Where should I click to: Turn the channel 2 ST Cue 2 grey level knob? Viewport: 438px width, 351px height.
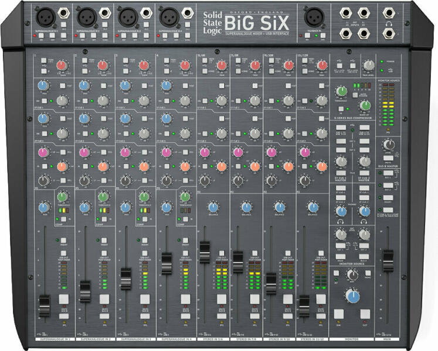(103, 134)
